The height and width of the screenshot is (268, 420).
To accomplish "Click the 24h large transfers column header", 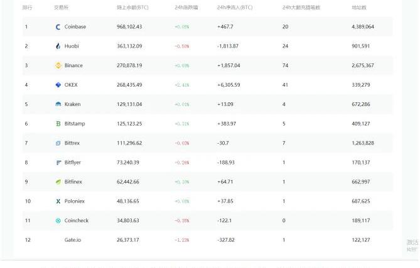I will tap(301, 8).
